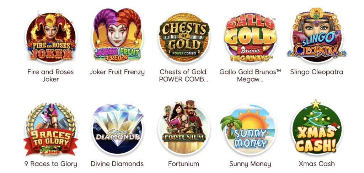Click "Gallo Gold Brunos™ Megaw..." title
This screenshot has width=364, height=173.
[x=250, y=76]
